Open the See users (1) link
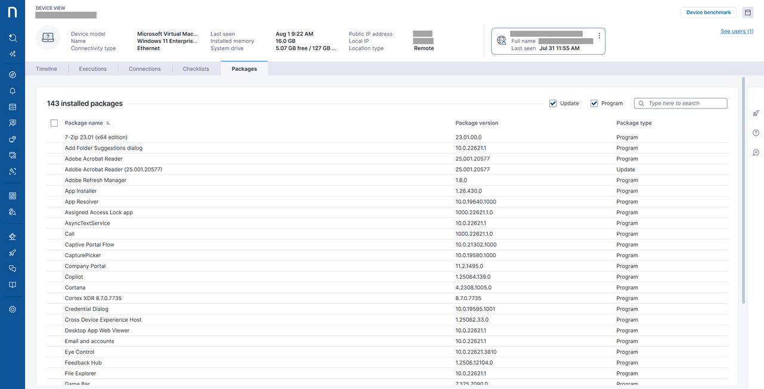The height and width of the screenshot is (389, 764). [737, 32]
